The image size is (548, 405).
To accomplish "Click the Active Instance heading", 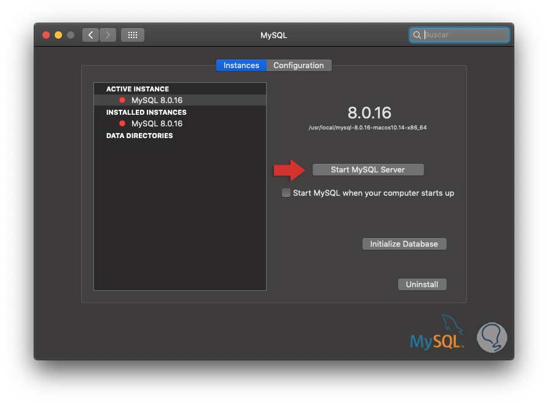I will coord(138,89).
